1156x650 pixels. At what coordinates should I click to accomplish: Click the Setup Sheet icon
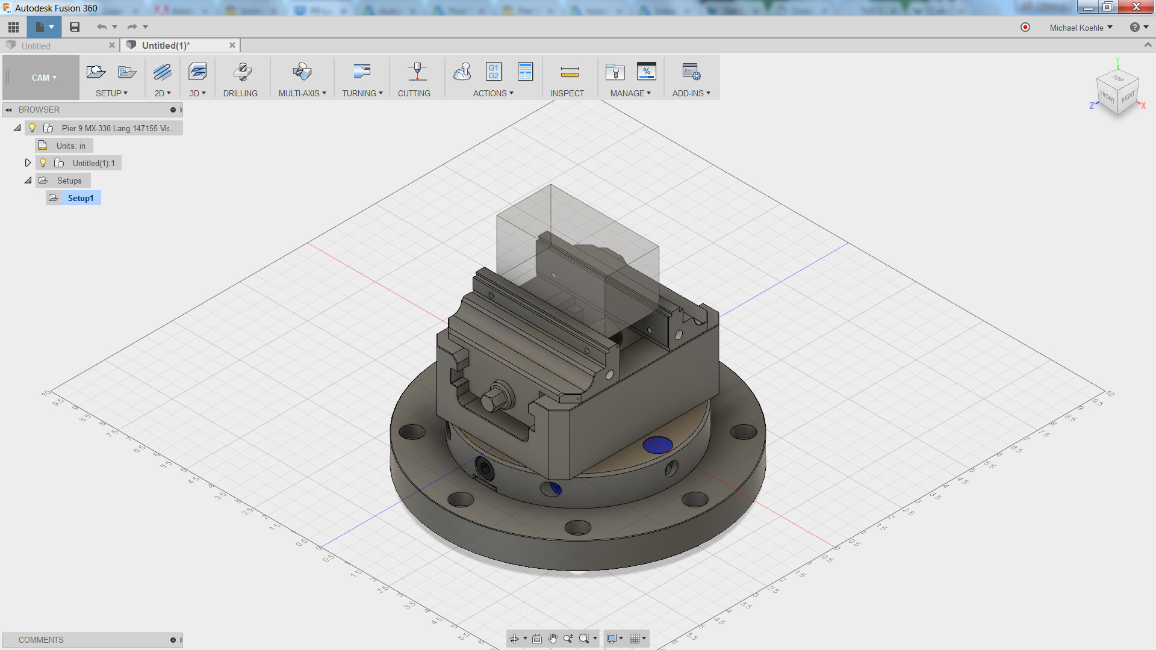tap(526, 72)
